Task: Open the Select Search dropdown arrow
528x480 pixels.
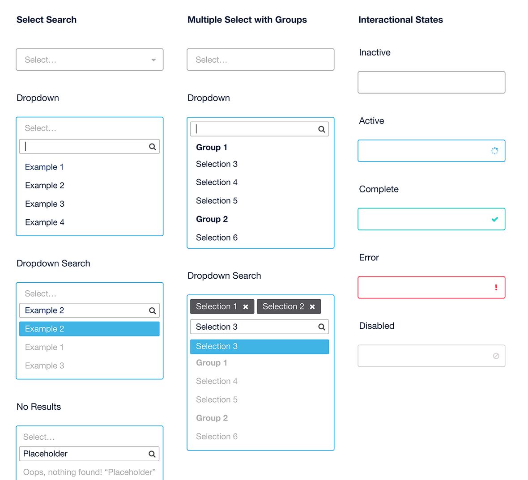Action: click(153, 60)
